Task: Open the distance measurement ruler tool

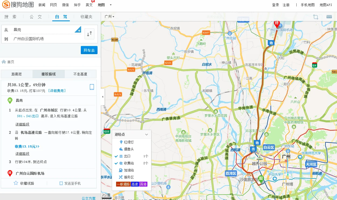Action: [329, 16]
